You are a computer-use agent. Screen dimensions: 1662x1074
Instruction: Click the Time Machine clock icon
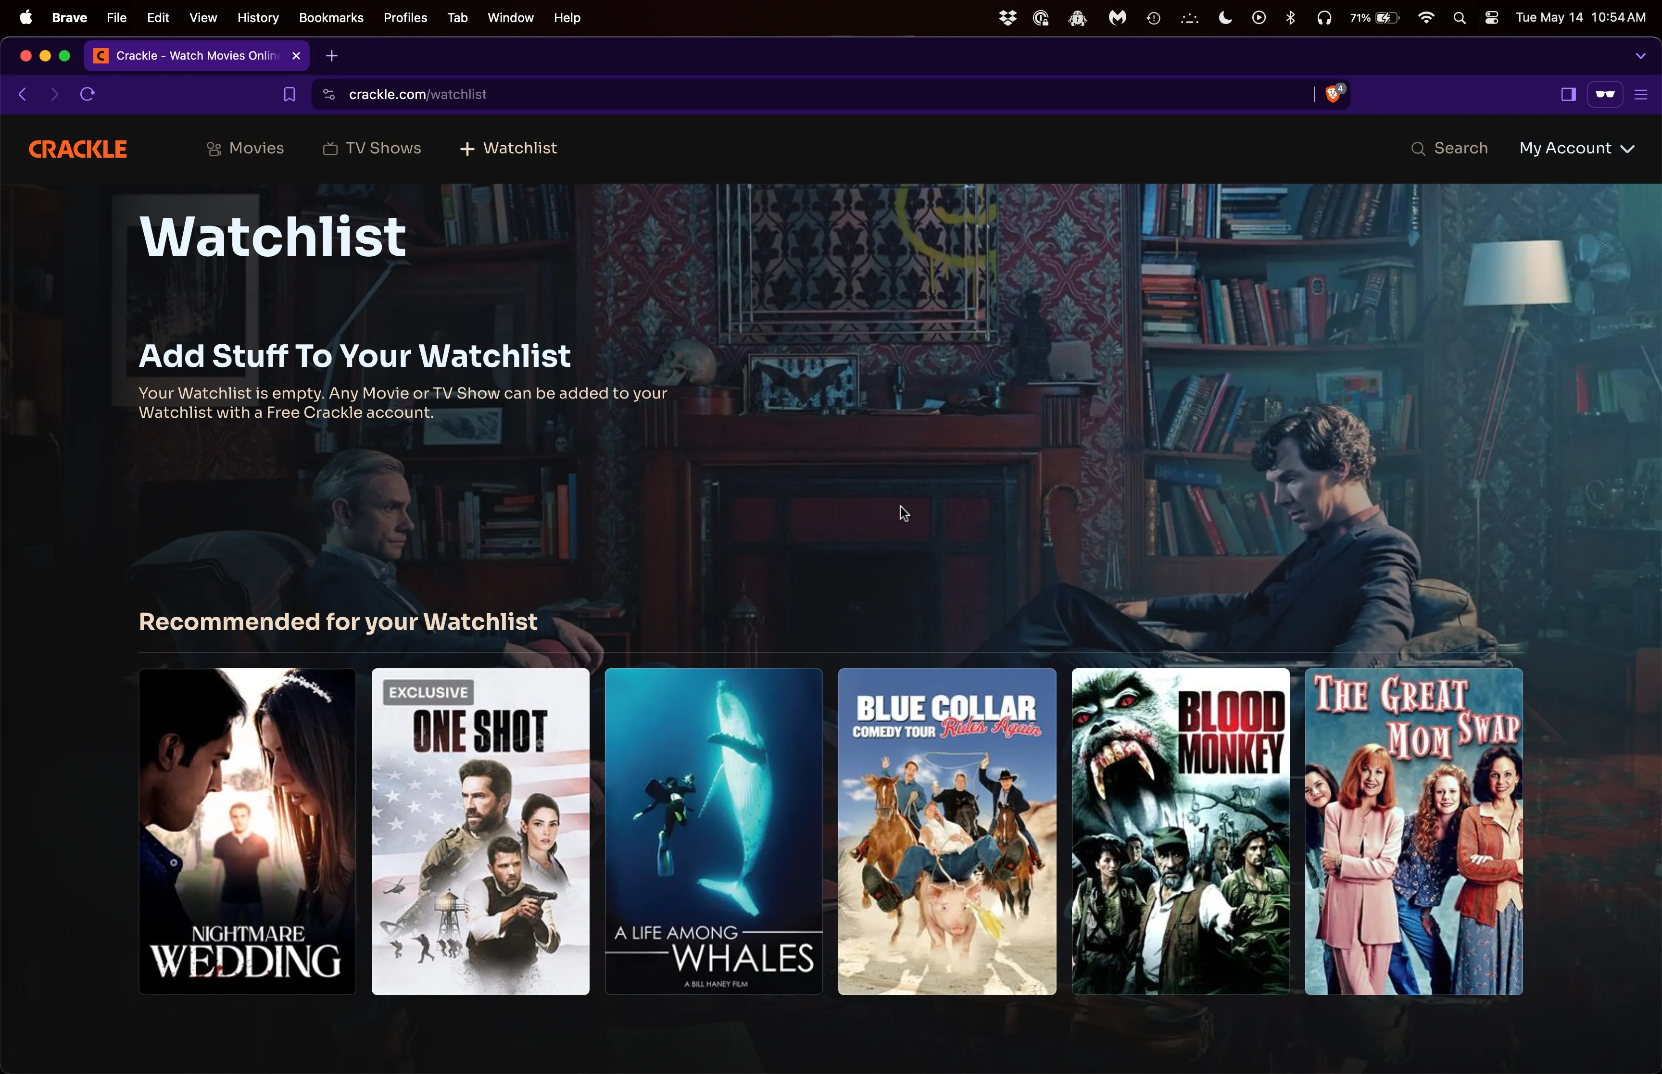click(1153, 17)
